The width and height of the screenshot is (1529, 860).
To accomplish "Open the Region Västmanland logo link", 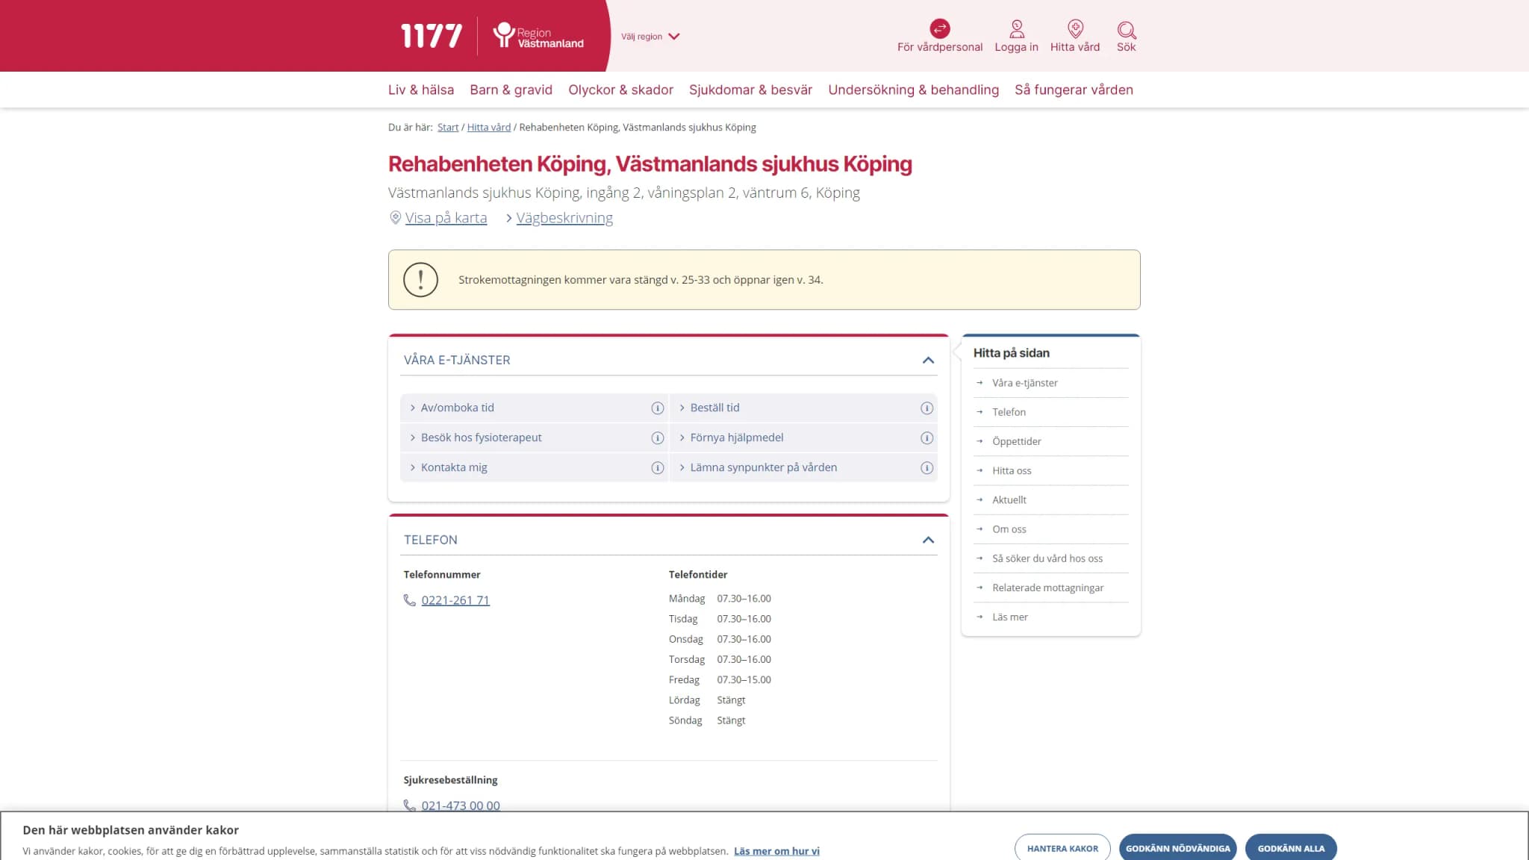I will tap(538, 36).
